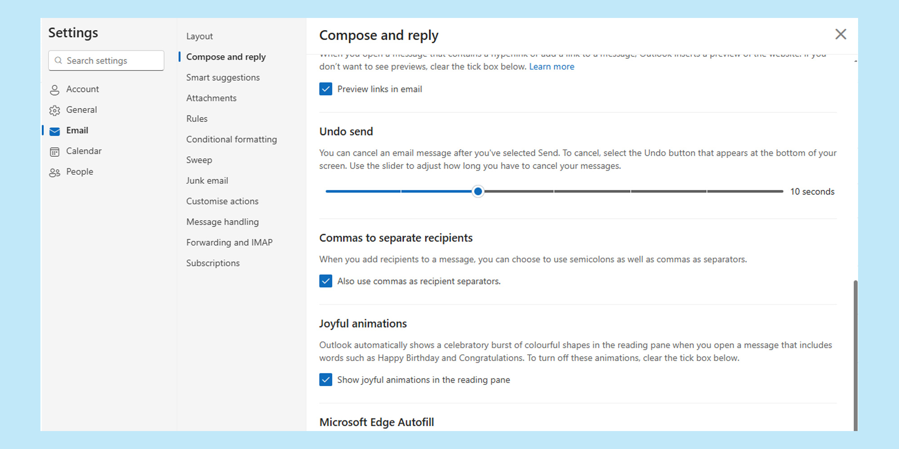Image resolution: width=899 pixels, height=449 pixels.
Task: Open General settings via the gear icon
Action: [x=54, y=110]
